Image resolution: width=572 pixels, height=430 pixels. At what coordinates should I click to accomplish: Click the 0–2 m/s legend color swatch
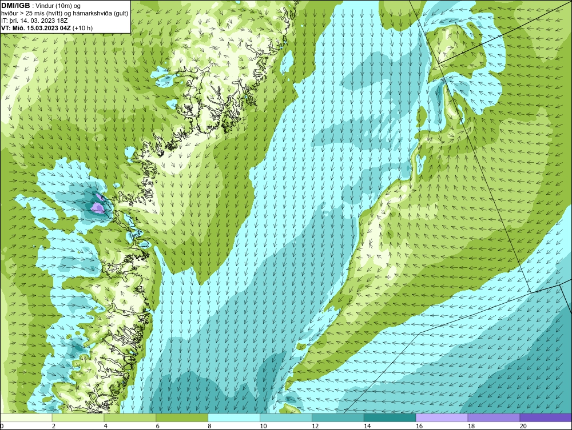(26, 417)
